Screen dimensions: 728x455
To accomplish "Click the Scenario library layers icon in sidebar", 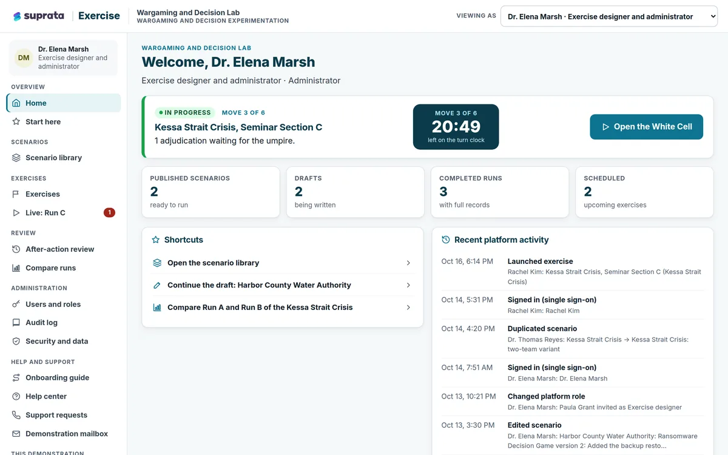I will click(x=16, y=158).
